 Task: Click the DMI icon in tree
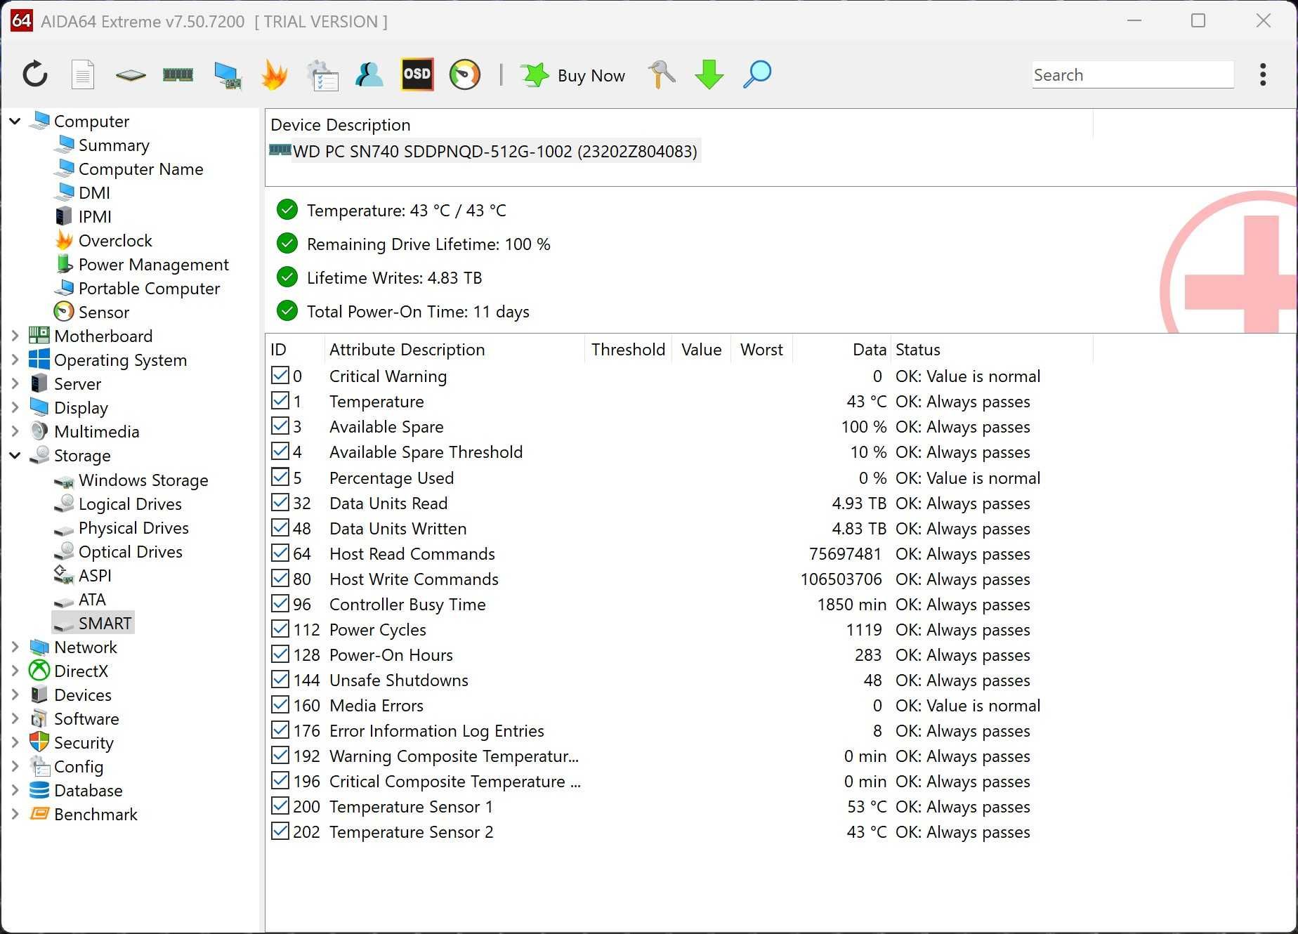(65, 191)
